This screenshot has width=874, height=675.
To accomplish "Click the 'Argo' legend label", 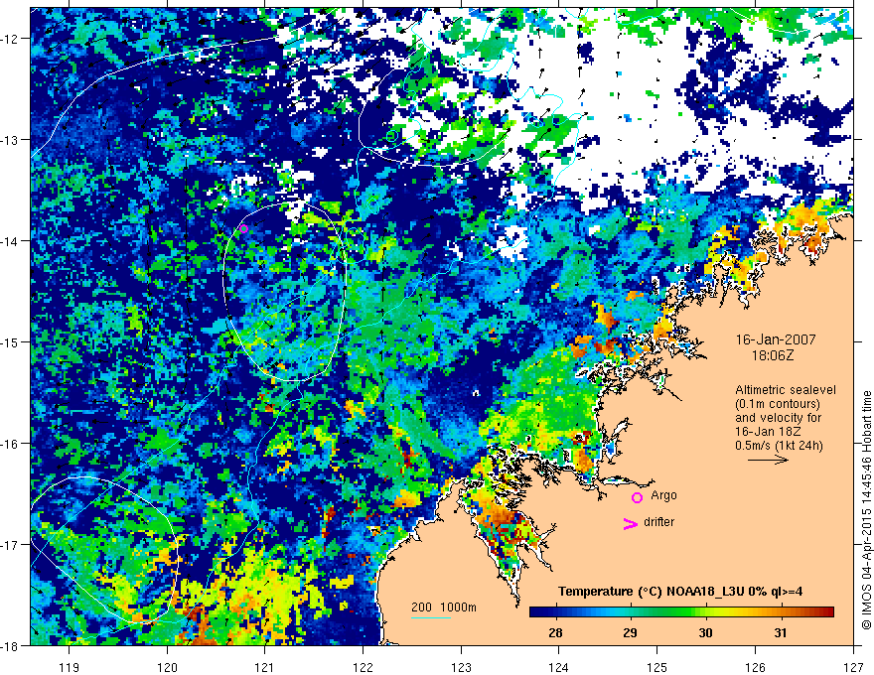I will coord(663,495).
